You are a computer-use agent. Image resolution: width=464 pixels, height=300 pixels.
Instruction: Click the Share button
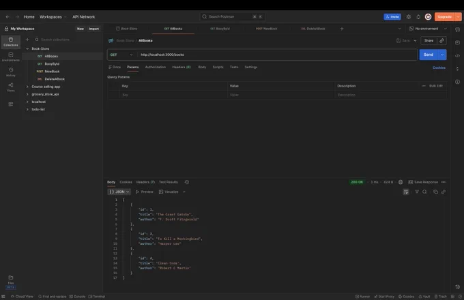429,40
